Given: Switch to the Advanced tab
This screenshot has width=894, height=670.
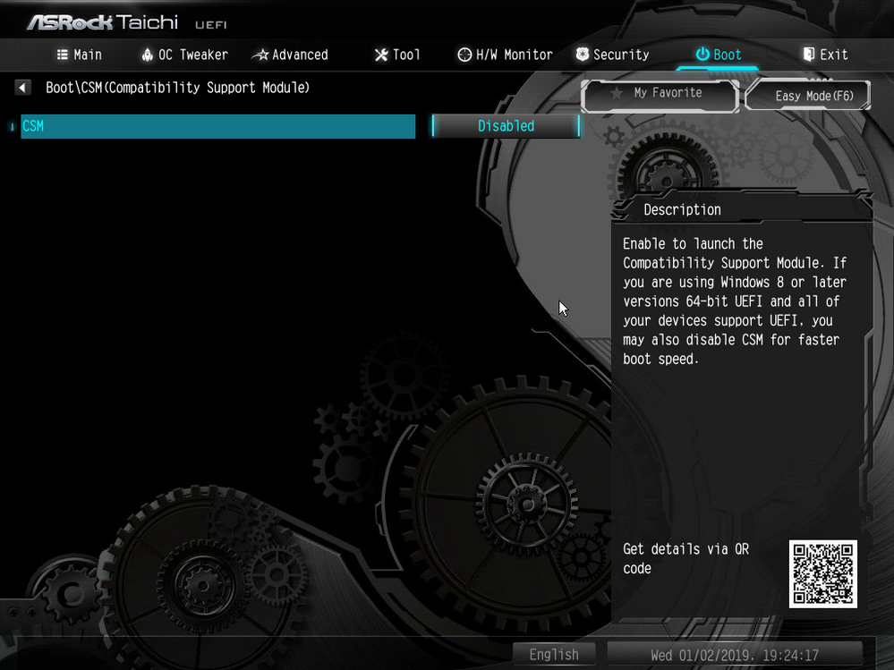Looking at the screenshot, I should [x=290, y=55].
